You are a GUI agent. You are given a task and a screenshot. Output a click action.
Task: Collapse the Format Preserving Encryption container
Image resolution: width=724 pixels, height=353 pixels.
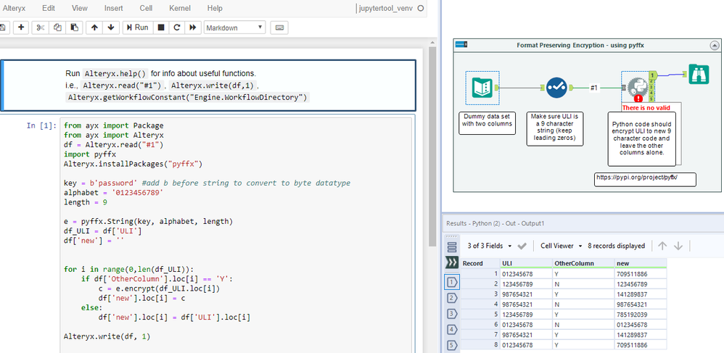tap(715, 45)
